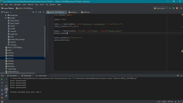Stop the running process in main toolbar

(x=177, y=8)
